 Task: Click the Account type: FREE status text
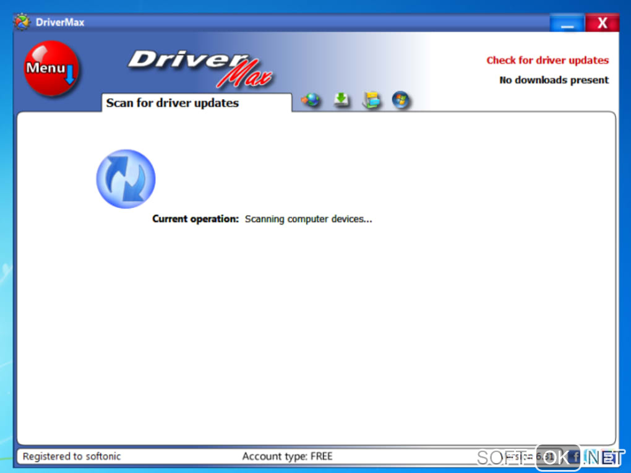pyautogui.click(x=287, y=456)
